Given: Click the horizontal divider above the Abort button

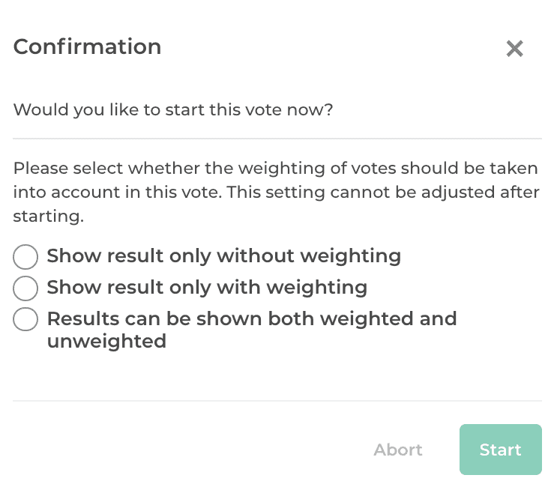Looking at the screenshot, I should coord(277,401).
